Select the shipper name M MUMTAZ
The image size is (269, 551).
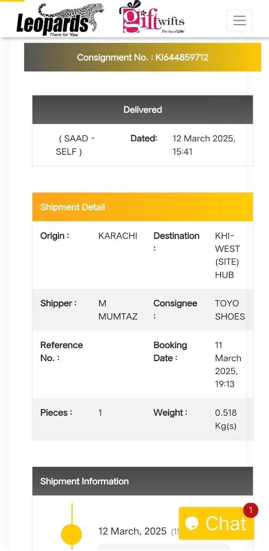[118, 310]
